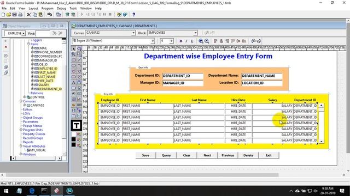Toggle Underline formatting button
The image size is (350, 196).
click(192, 41)
